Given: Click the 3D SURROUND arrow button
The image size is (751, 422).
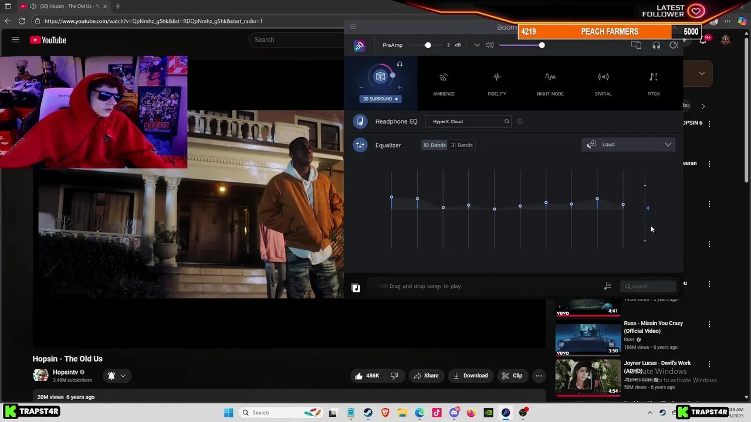Looking at the screenshot, I should click(380, 99).
